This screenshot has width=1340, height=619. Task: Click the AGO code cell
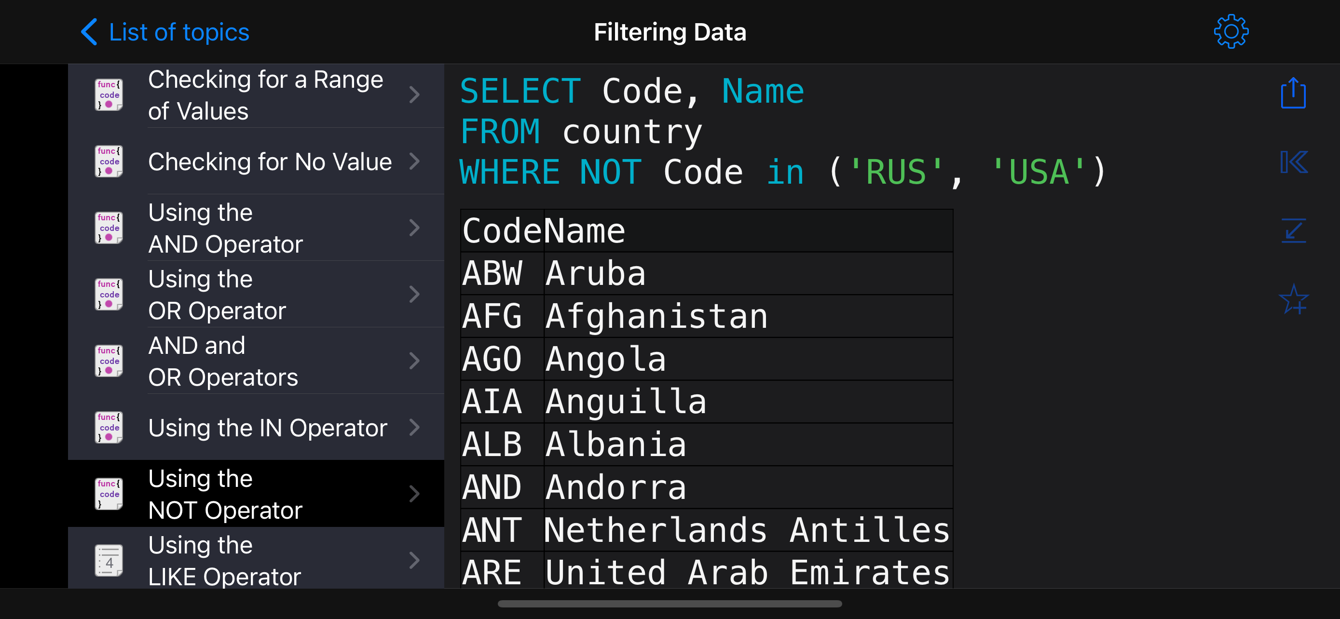point(503,359)
